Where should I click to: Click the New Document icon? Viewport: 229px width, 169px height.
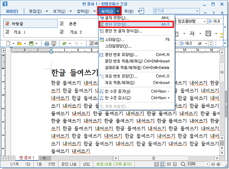click(x=8, y=43)
